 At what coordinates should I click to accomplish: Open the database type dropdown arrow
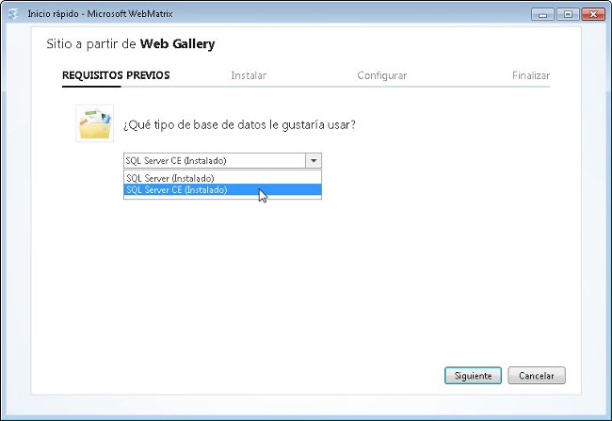[x=314, y=160]
